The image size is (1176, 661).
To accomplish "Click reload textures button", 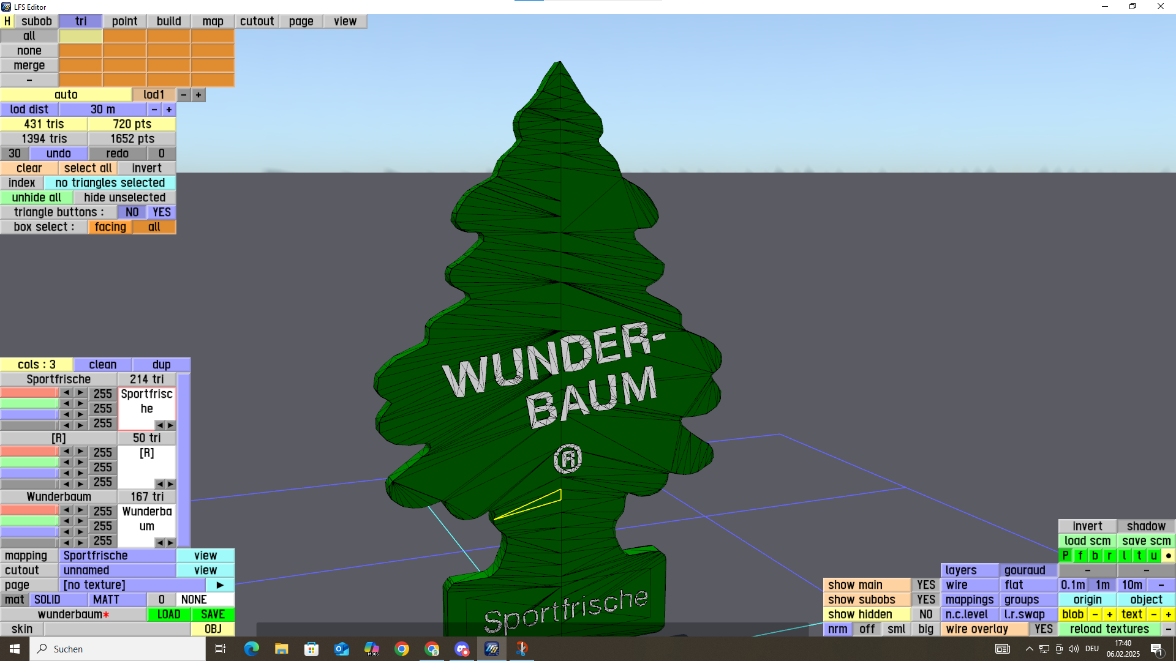I will [x=1109, y=629].
